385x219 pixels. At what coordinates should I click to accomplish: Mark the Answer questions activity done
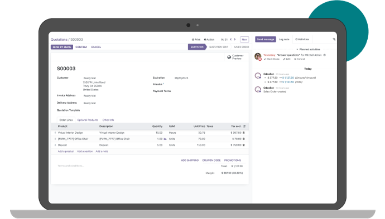coord(272,59)
